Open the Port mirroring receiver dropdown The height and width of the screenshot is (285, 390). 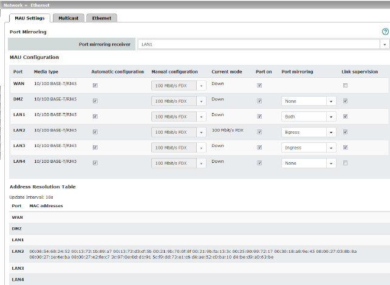(264, 44)
